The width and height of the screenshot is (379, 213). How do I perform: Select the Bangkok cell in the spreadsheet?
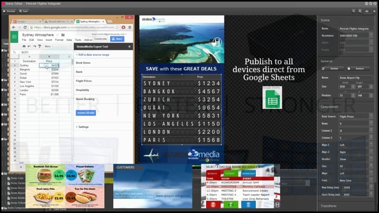coord(29,69)
